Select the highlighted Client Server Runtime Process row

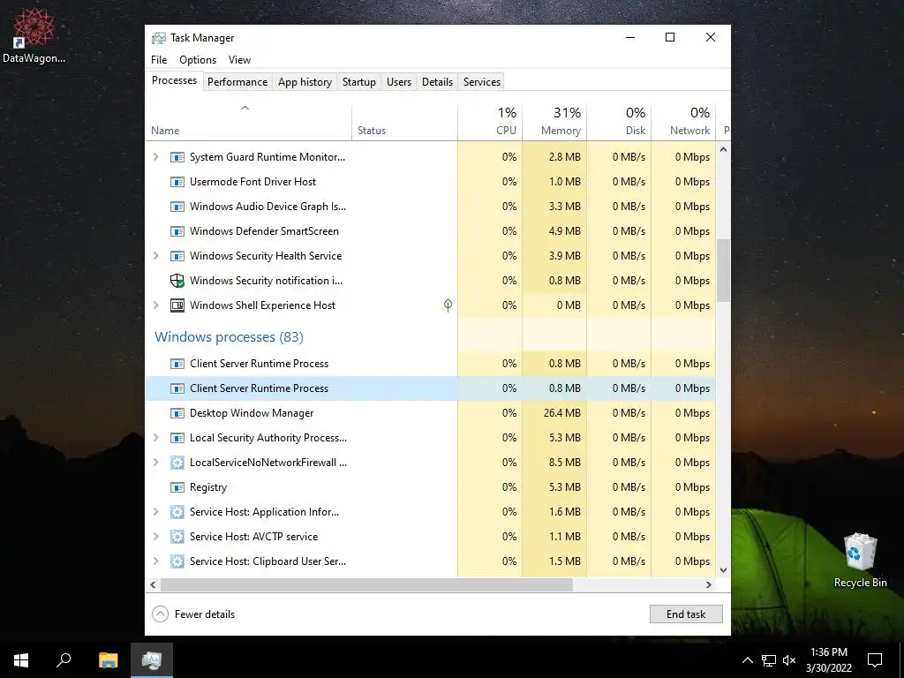(x=431, y=388)
